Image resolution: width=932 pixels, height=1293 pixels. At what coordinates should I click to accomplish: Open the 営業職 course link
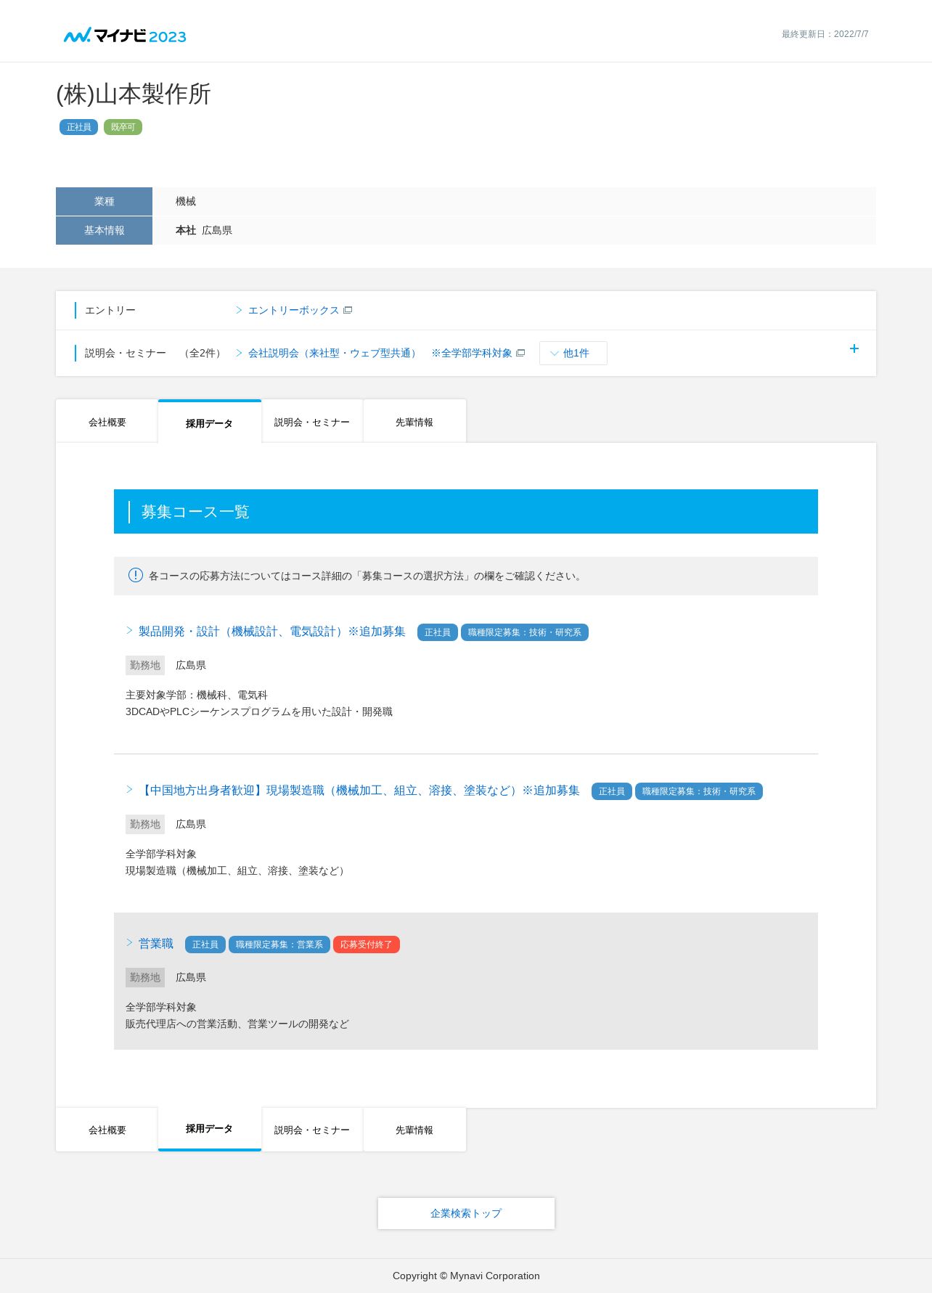pyautogui.click(x=156, y=944)
